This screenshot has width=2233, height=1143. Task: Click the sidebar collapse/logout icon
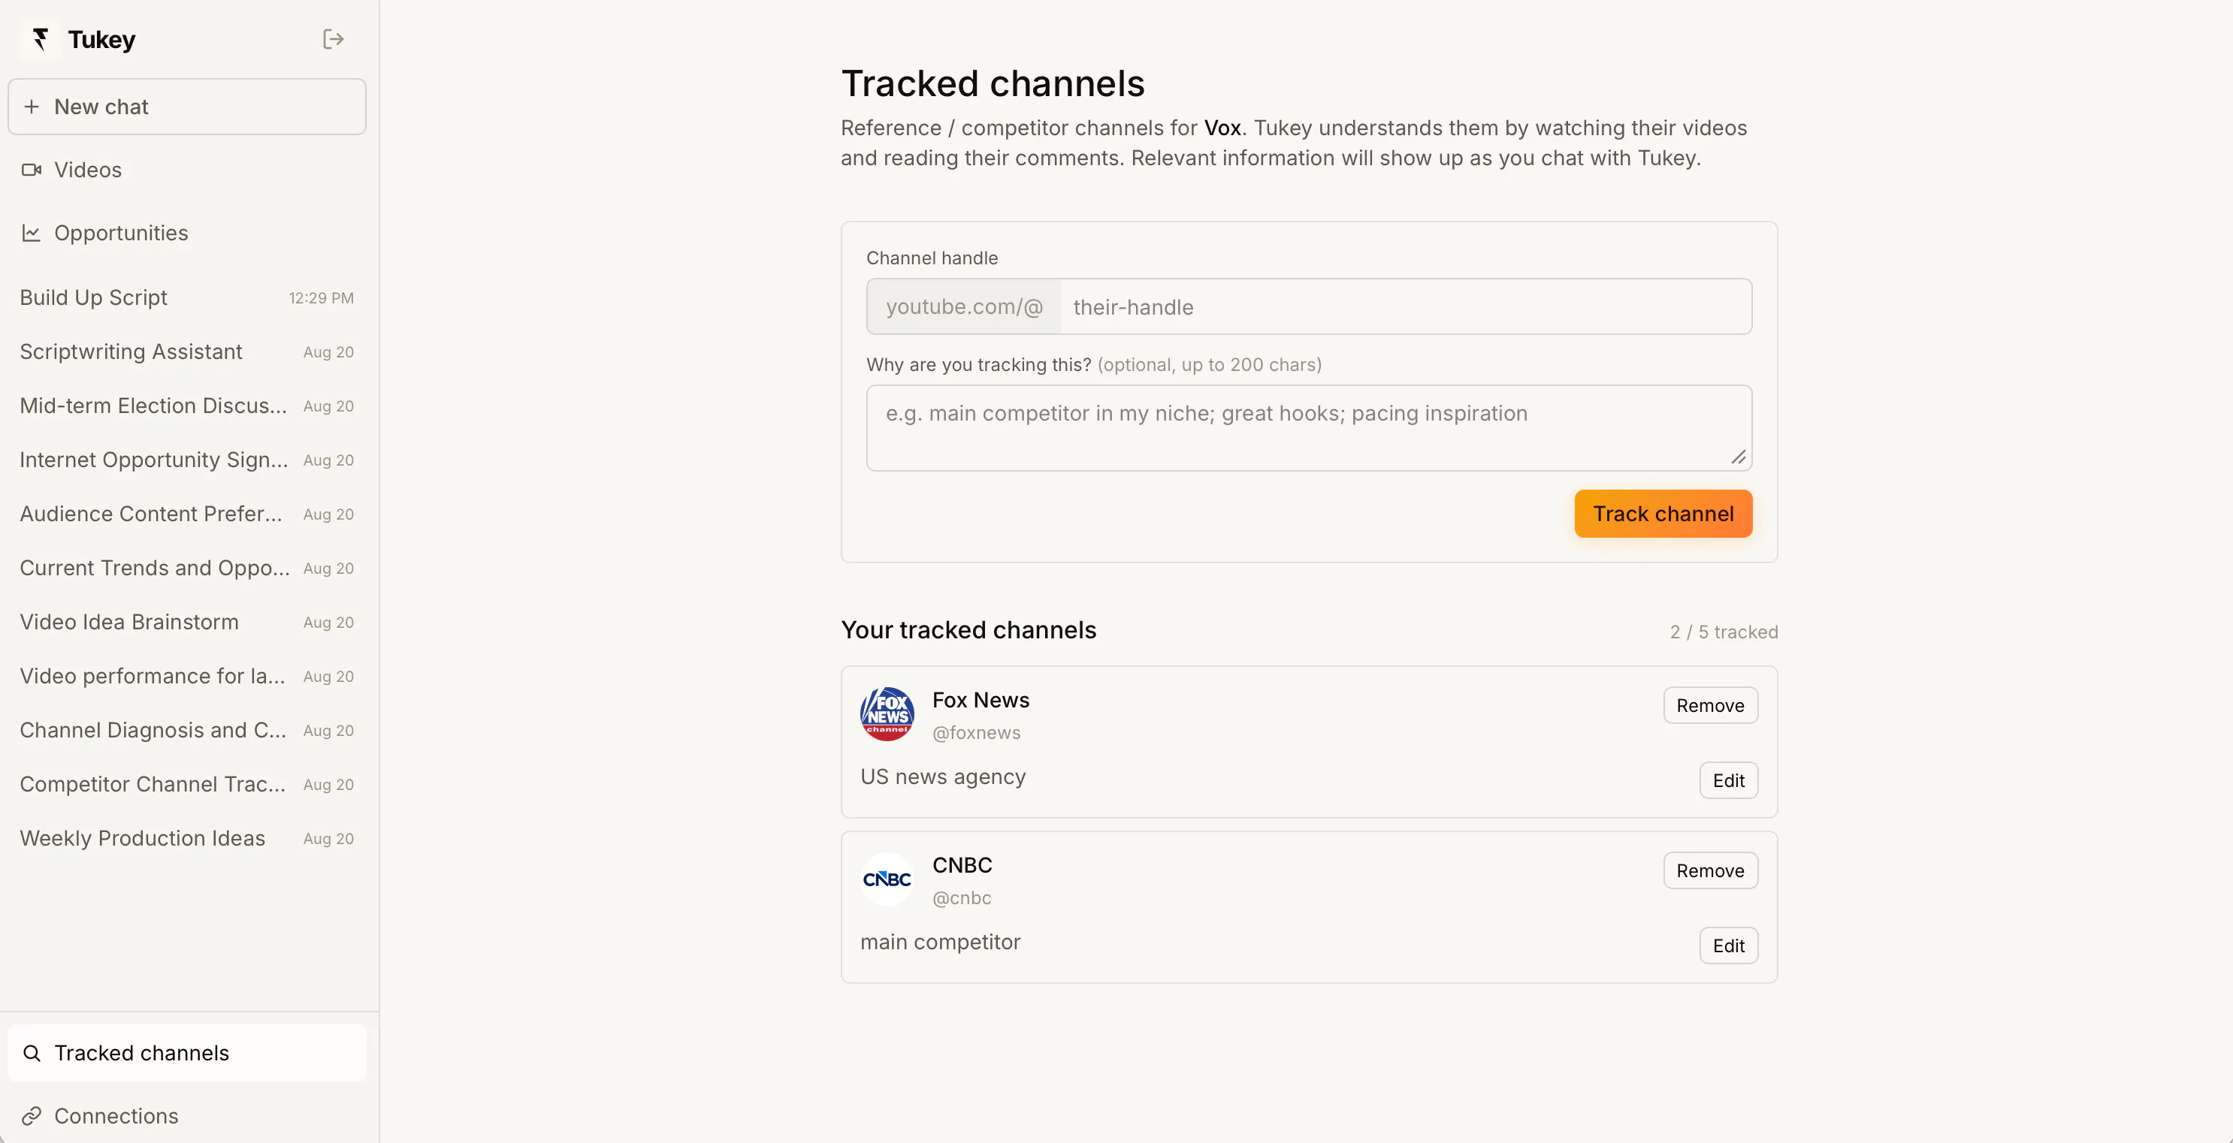(x=333, y=39)
